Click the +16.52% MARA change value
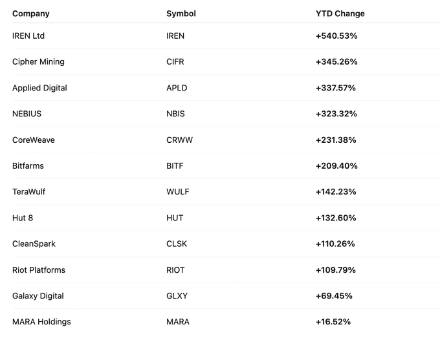 coord(334,322)
